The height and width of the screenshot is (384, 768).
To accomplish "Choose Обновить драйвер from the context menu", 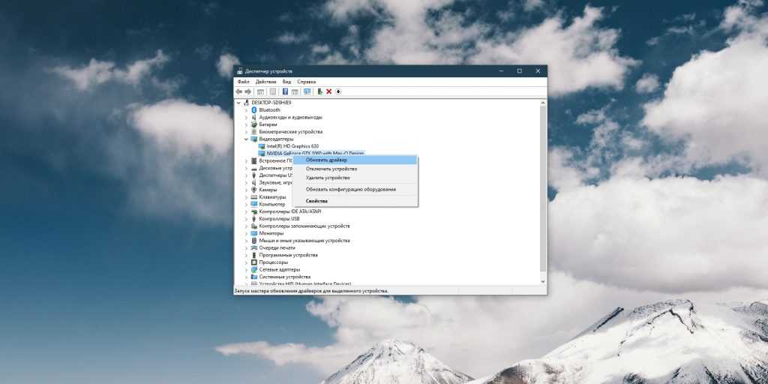I will [x=326, y=160].
